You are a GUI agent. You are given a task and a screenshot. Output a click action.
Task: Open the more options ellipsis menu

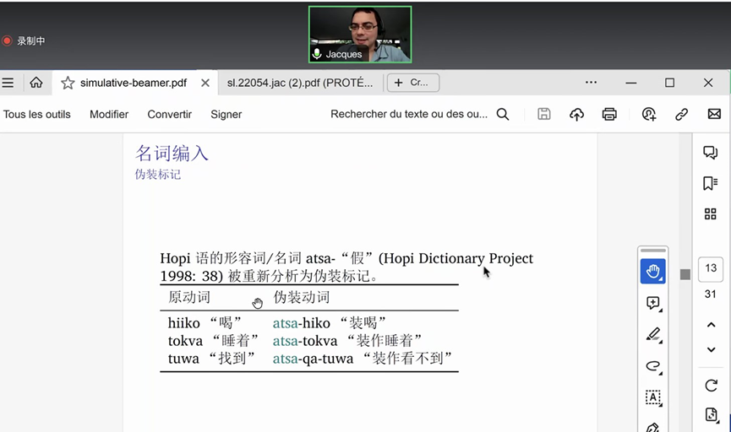point(591,83)
